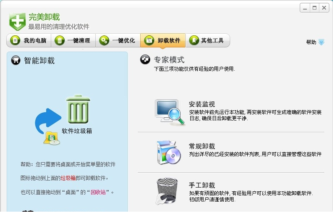Click the 一键清理 tab's trash bin icon
The height and width of the screenshot is (220, 333).
click(60, 40)
